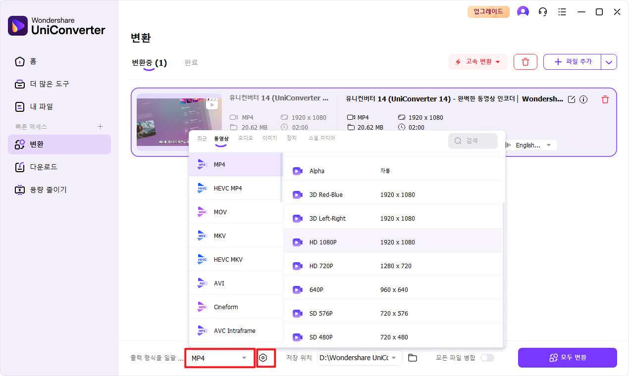The image size is (629, 376).
Task: Click the Wondershare UniConverter logo
Action: coord(56,25)
